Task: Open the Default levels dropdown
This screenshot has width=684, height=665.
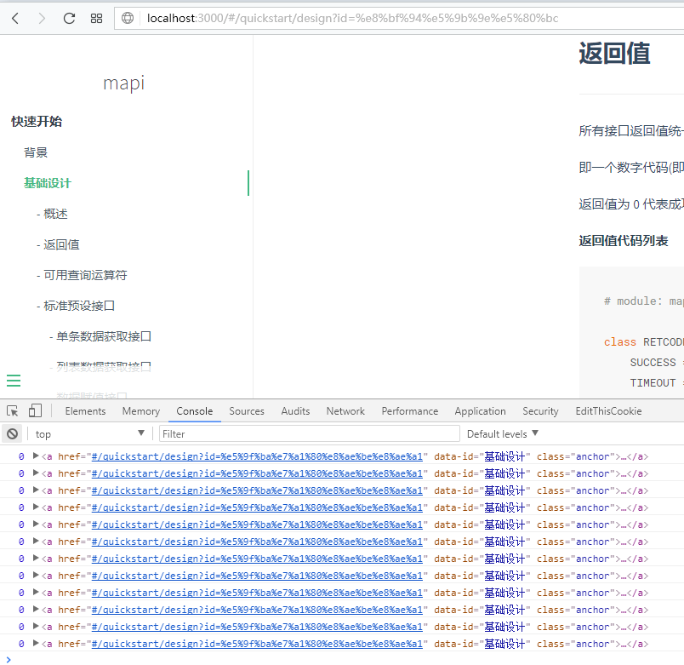Action: [503, 433]
